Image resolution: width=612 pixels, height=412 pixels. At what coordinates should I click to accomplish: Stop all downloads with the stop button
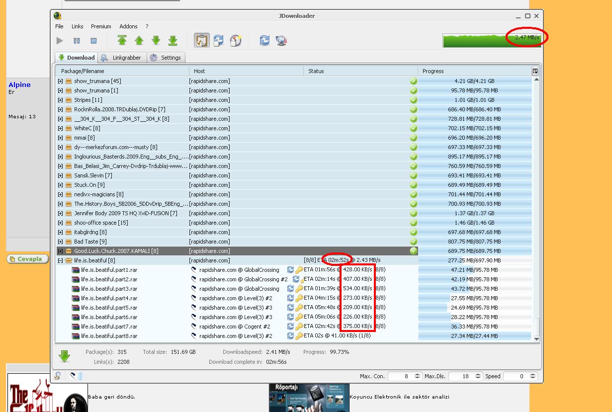pyautogui.click(x=93, y=41)
